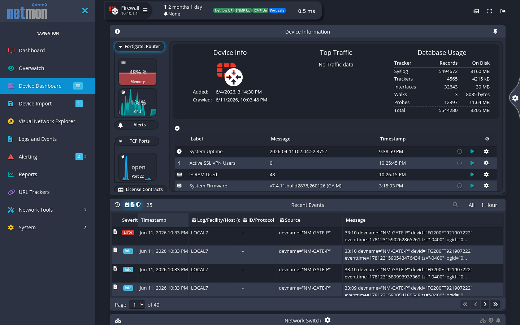Image resolution: width=520 pixels, height=325 pixels.
Task: Expand the Alerting submenu
Action: click(x=48, y=157)
